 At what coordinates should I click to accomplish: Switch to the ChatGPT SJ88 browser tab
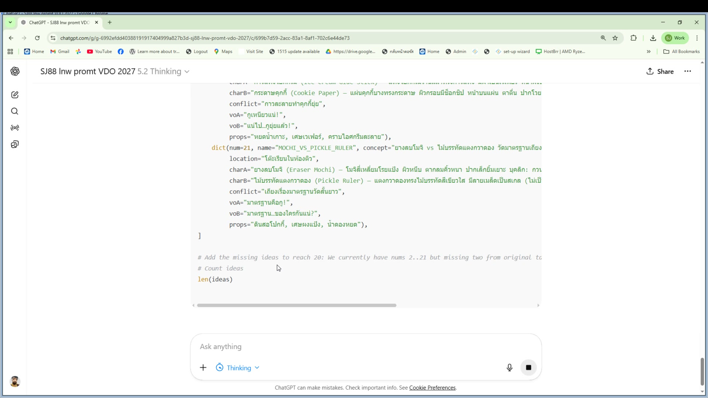click(x=59, y=22)
